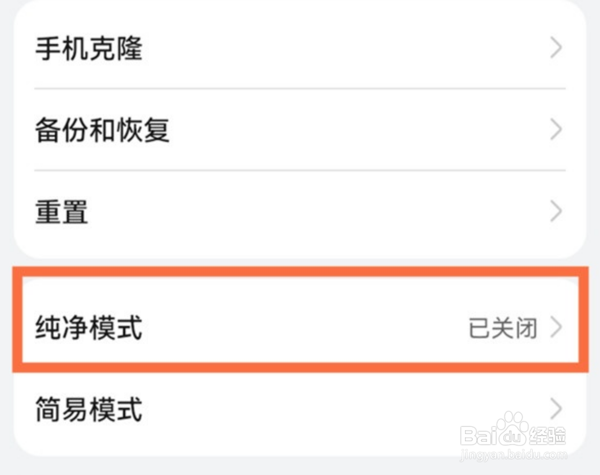
Task: Open the 手机克隆 settings entry
Action: pyautogui.click(x=89, y=49)
